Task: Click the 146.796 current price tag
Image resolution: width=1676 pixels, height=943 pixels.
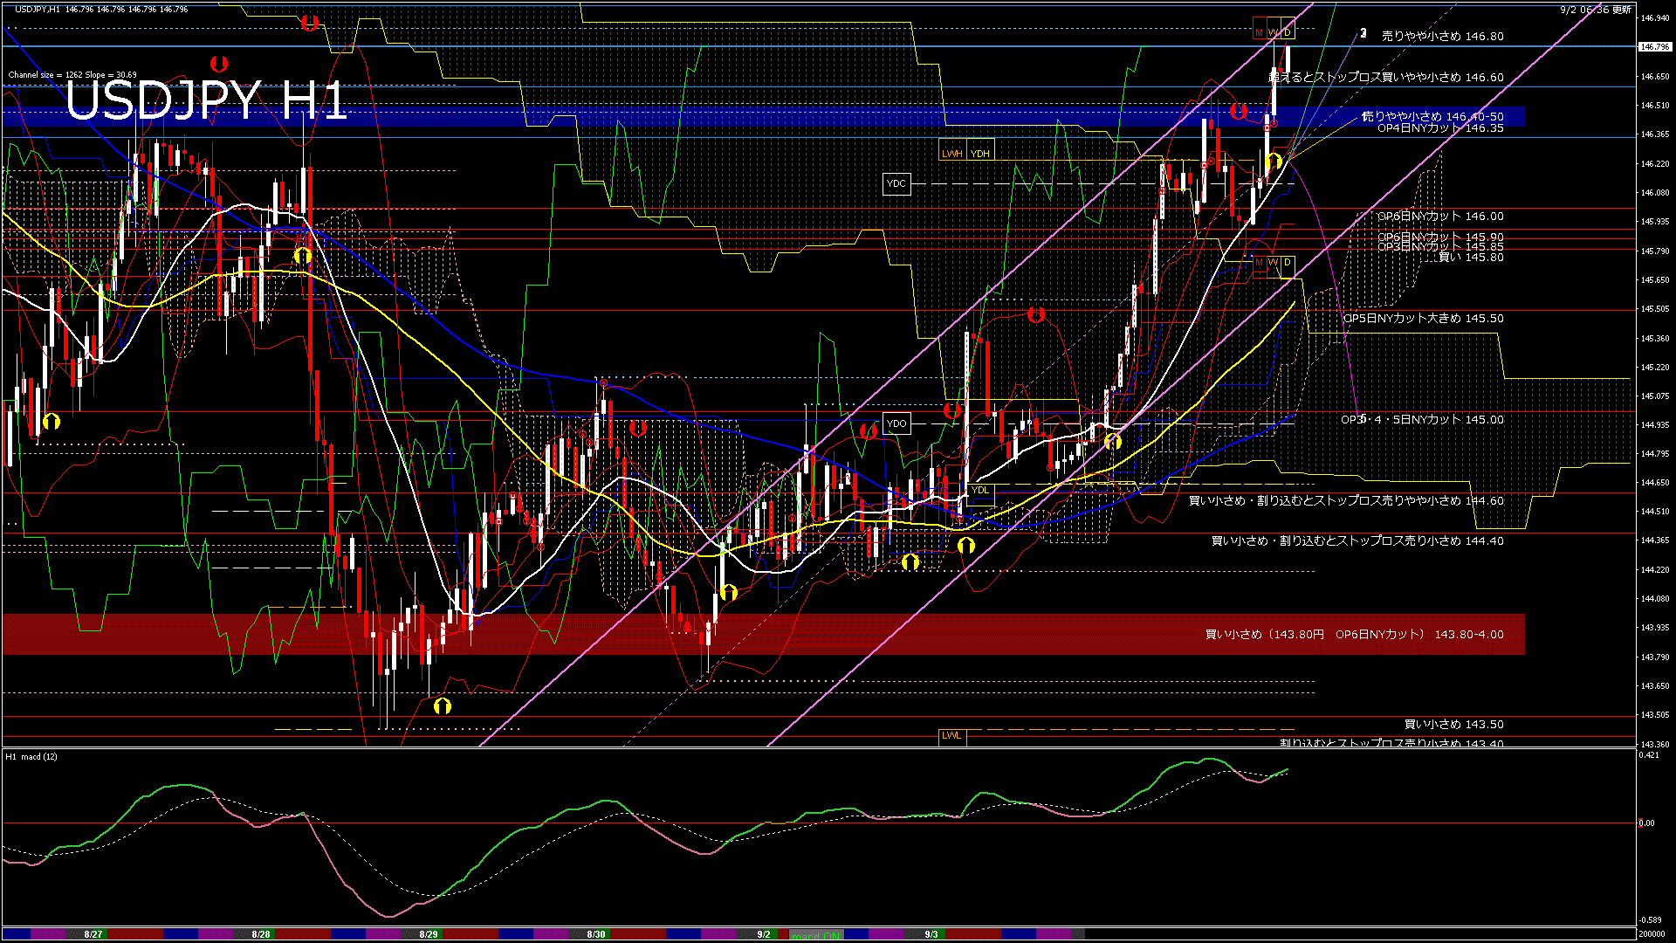Action: [1654, 47]
